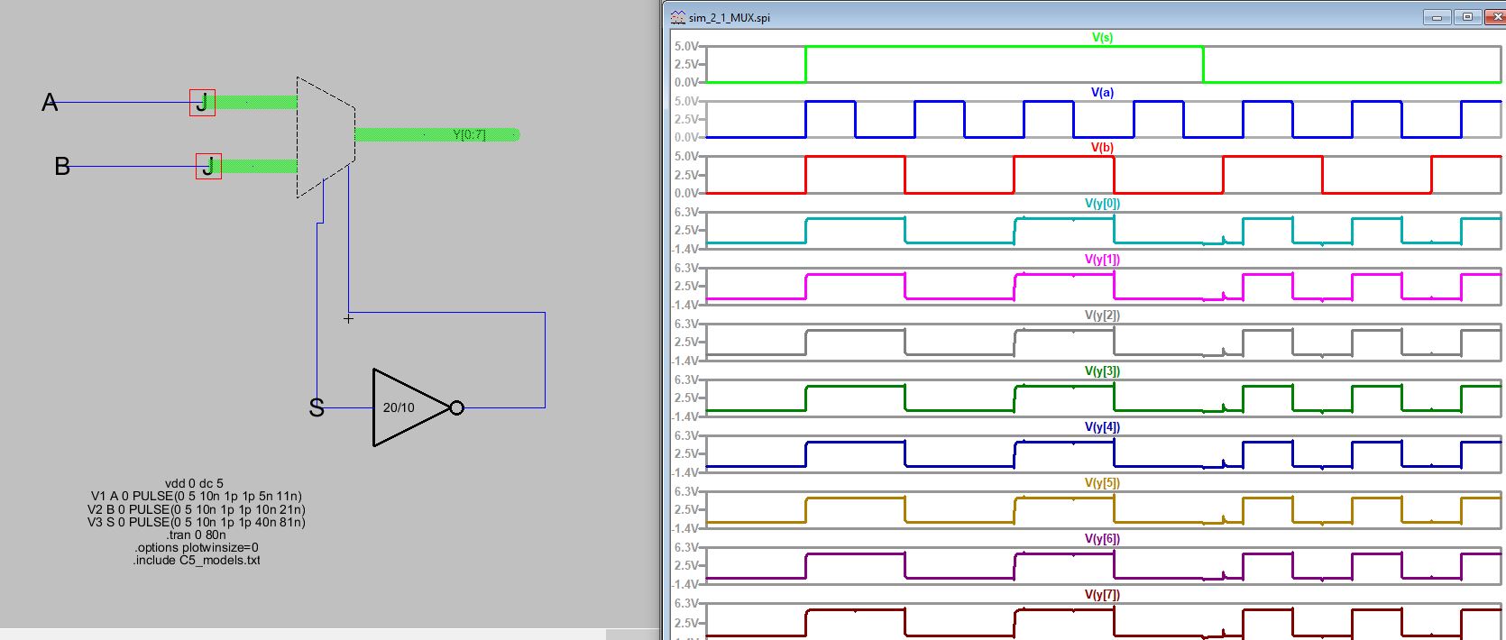Select the V(a) trace label

click(1102, 92)
